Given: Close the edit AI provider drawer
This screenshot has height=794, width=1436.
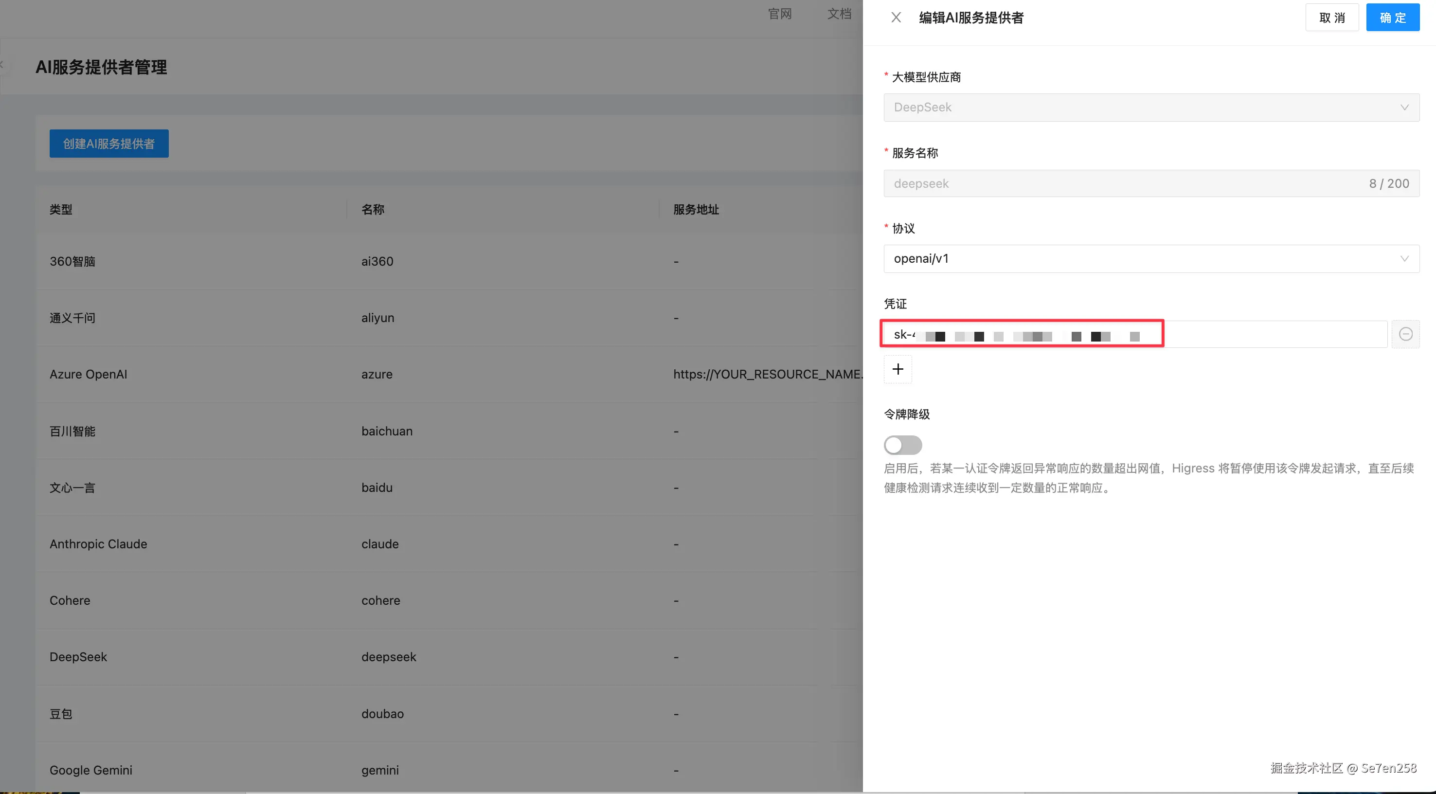Looking at the screenshot, I should pos(896,18).
